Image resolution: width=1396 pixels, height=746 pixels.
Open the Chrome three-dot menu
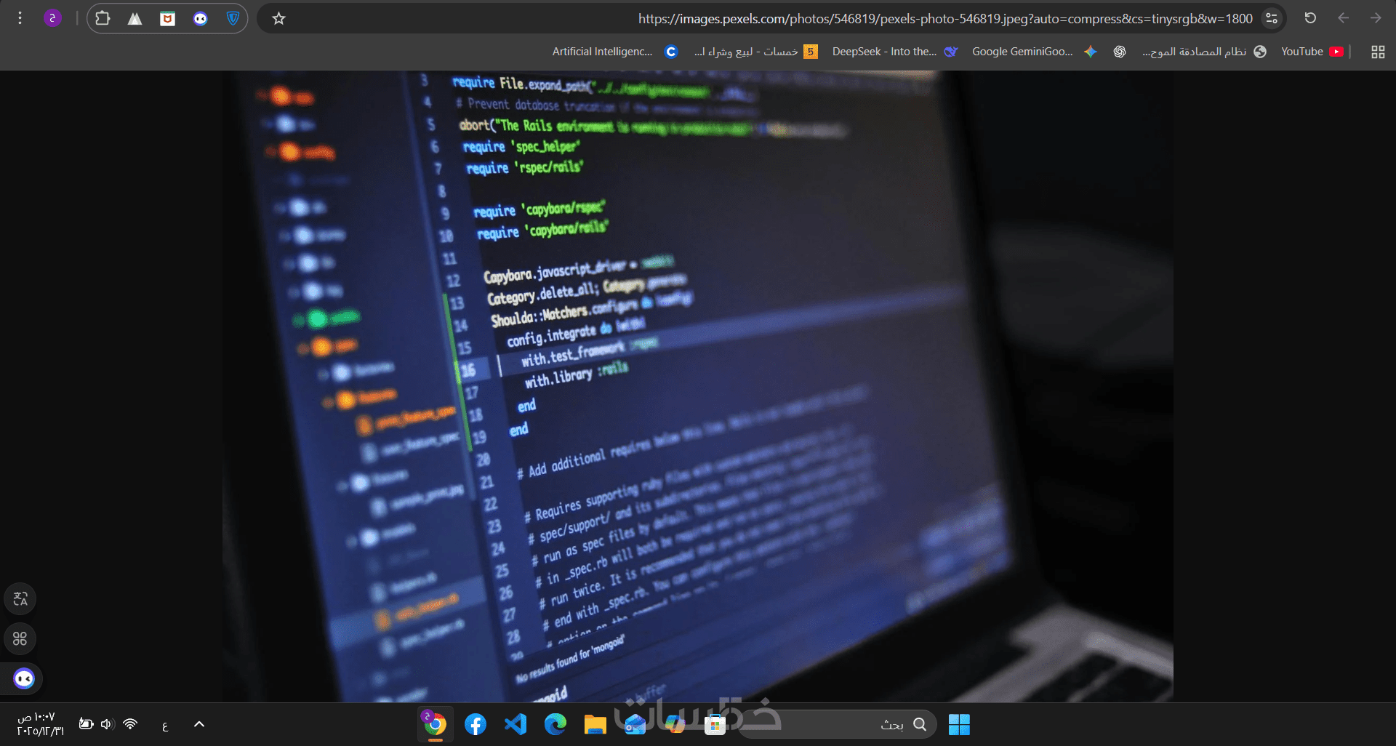20,18
